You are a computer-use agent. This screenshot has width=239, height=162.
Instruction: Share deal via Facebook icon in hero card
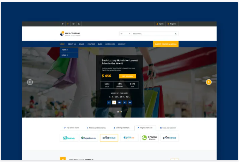pos(109,102)
